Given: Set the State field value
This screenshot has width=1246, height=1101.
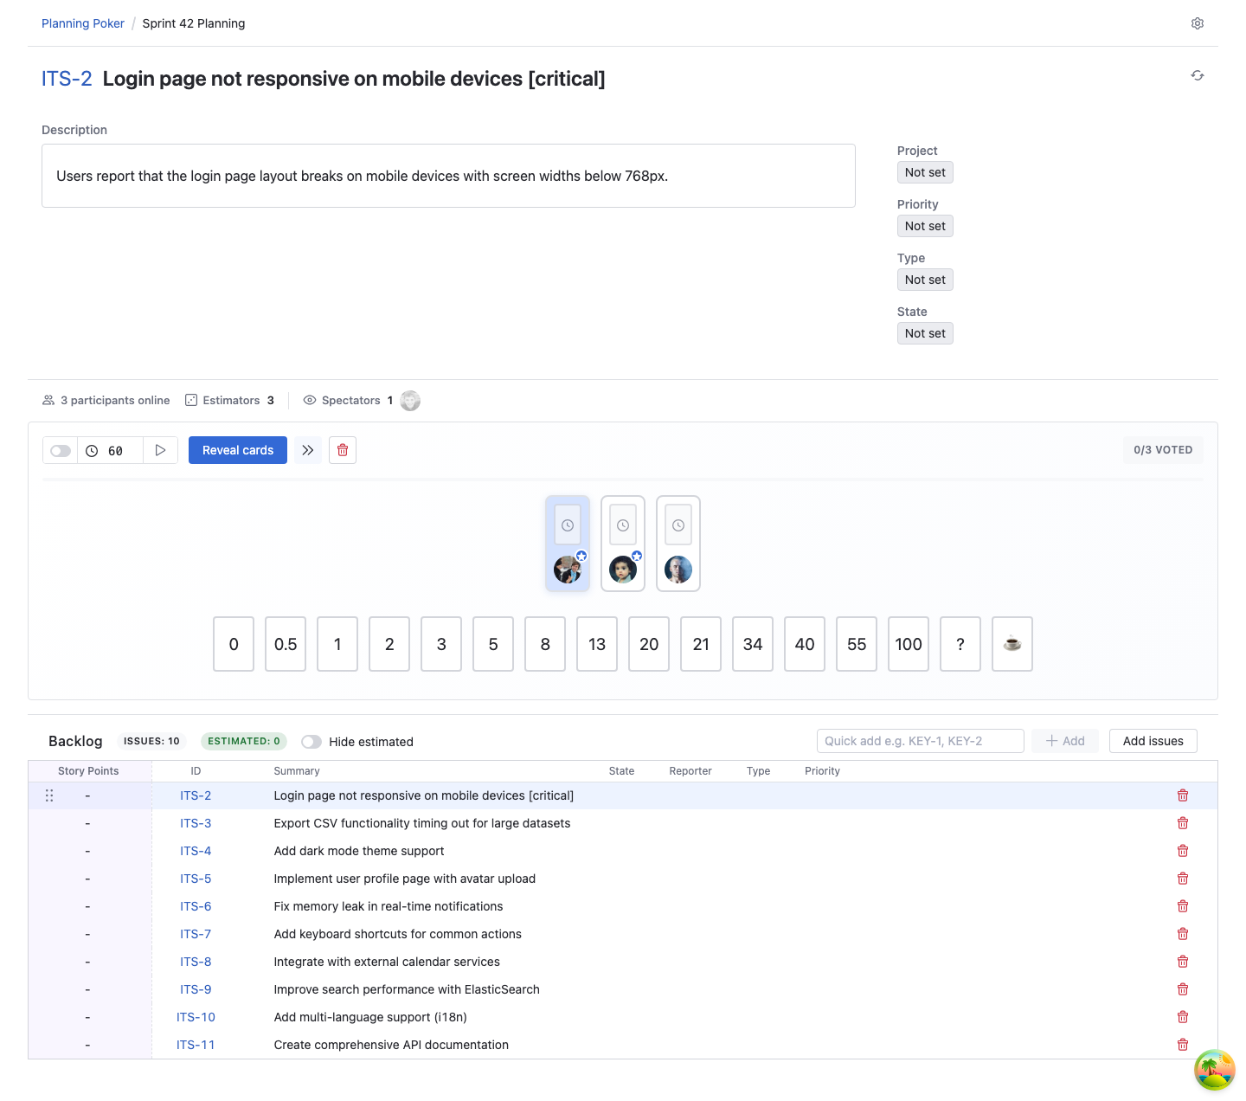Looking at the screenshot, I should pyautogui.click(x=925, y=333).
